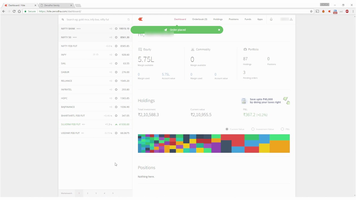356x200 pixels.
Task: Click the browser reload icon
Action: pos(14,11)
